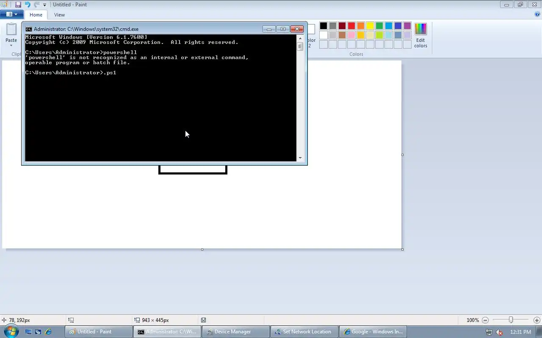Click the 'powershell' not recognized error line
Viewport: 542px width, 338px height.
coord(137,57)
